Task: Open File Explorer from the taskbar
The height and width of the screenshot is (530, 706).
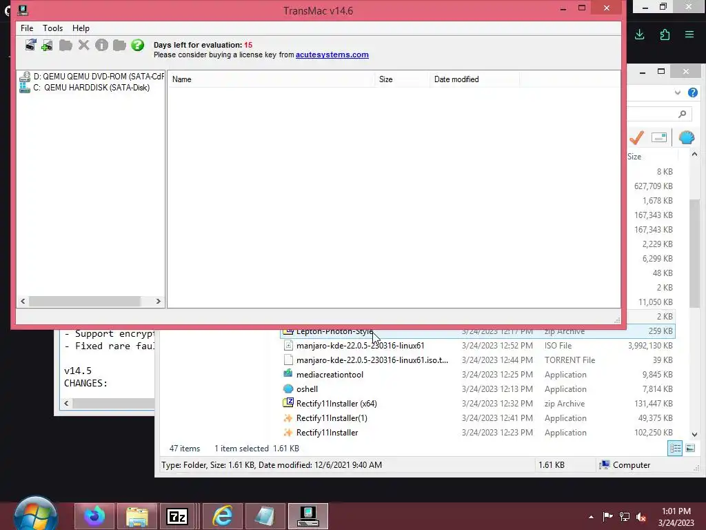Action: pos(137,516)
